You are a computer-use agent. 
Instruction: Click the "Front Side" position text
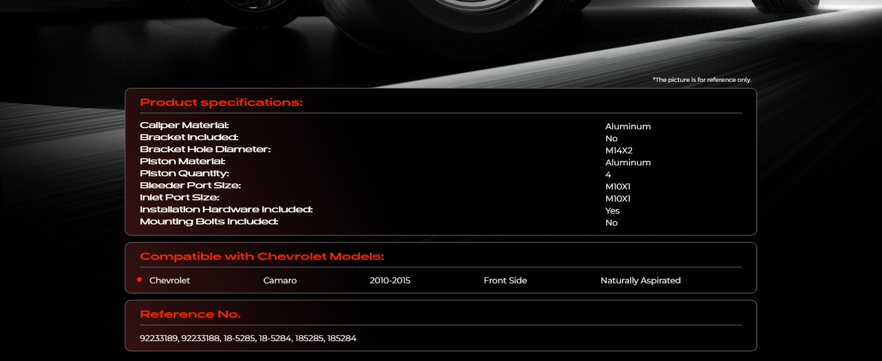pyautogui.click(x=505, y=280)
